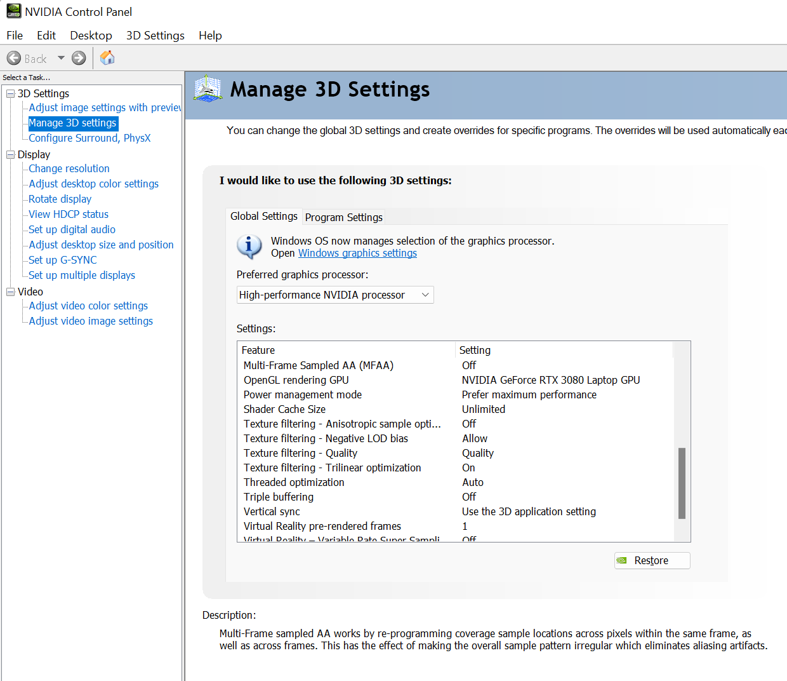787x681 pixels.
Task: Open the File menu
Action: click(15, 36)
